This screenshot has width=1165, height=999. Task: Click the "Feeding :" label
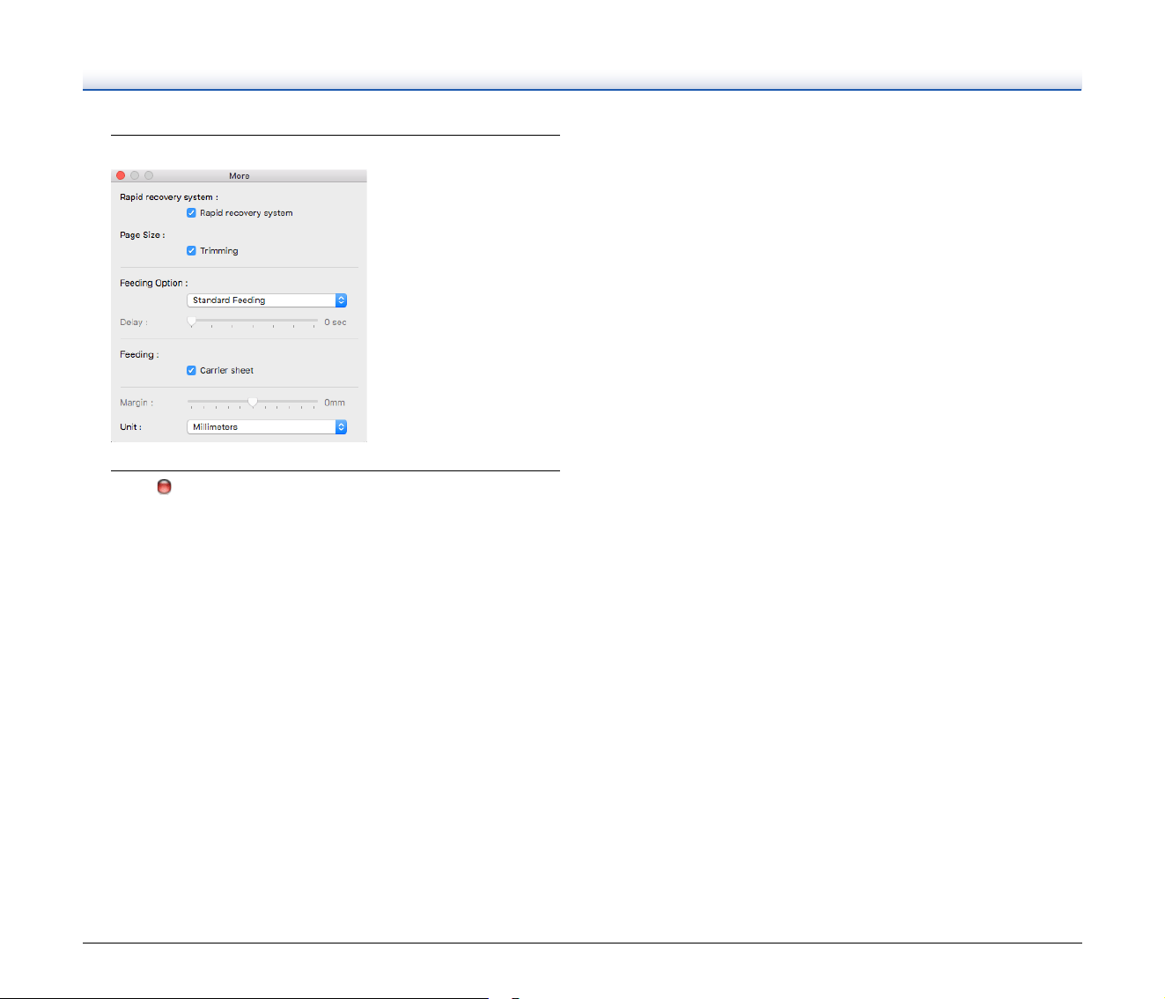139,355
